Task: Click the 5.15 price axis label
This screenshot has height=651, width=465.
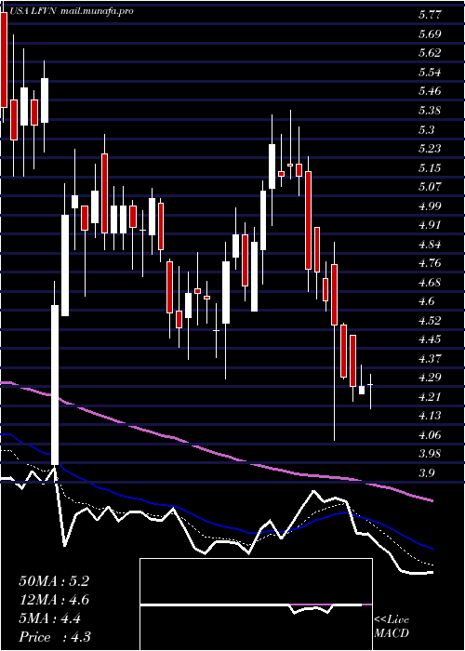Action: point(430,168)
